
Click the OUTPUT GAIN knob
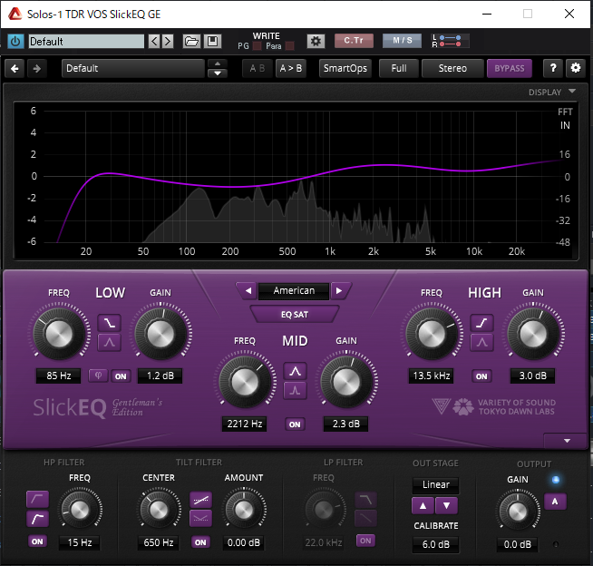coord(518,512)
